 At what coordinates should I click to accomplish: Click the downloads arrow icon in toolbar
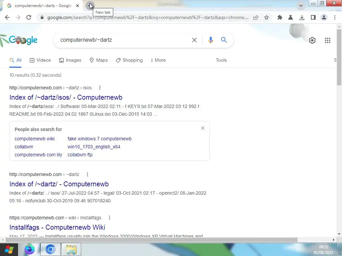pyautogui.click(x=302, y=17)
